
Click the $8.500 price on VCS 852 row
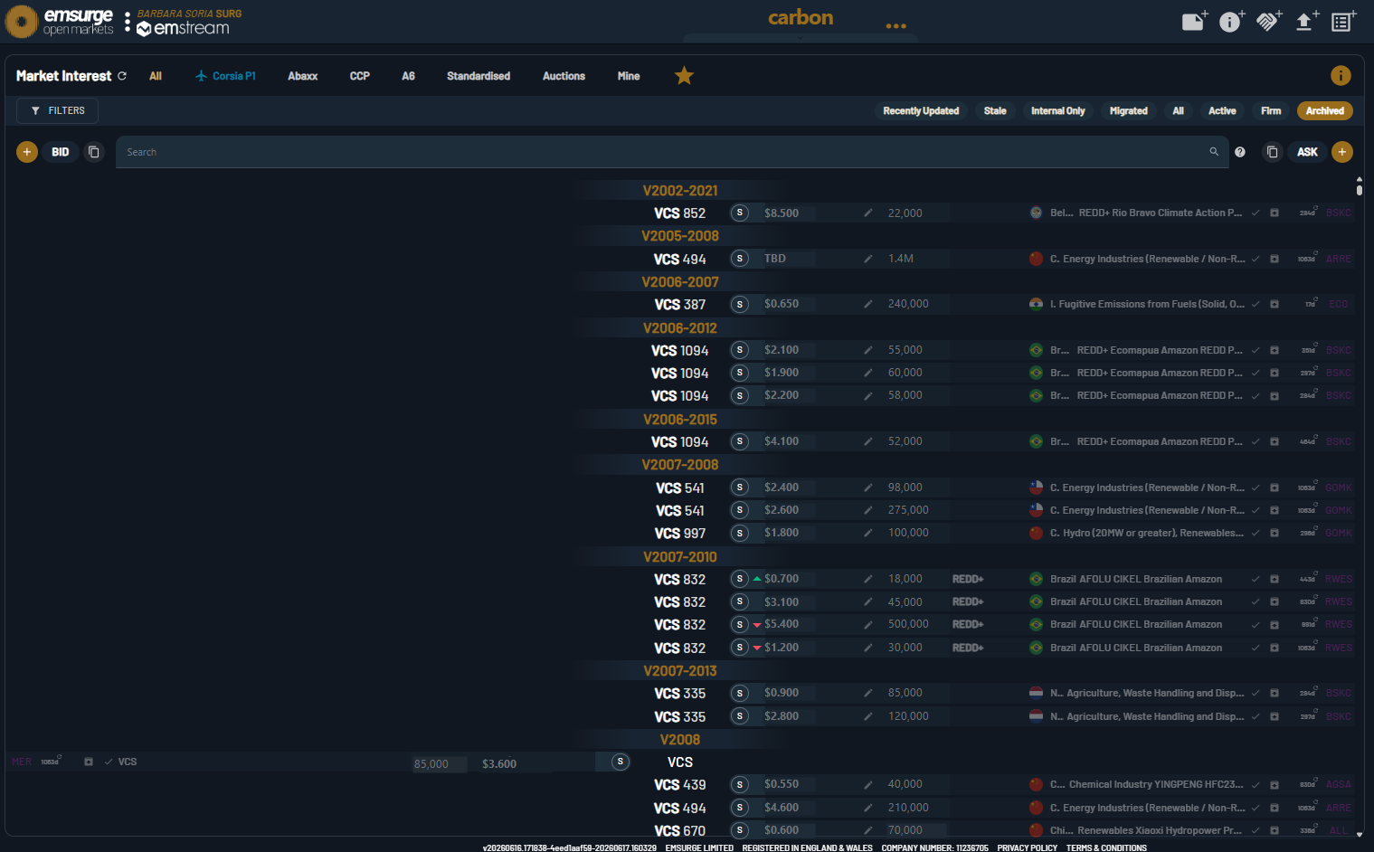[782, 213]
